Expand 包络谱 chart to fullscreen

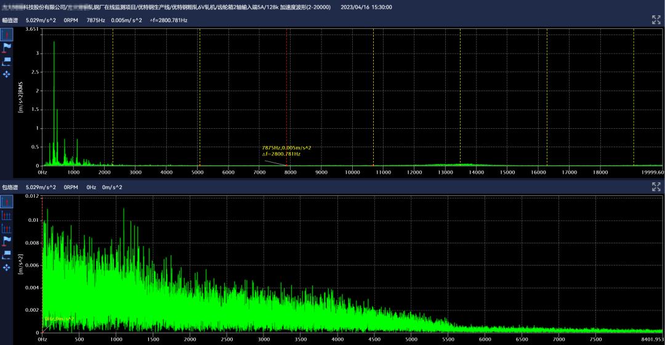point(656,187)
